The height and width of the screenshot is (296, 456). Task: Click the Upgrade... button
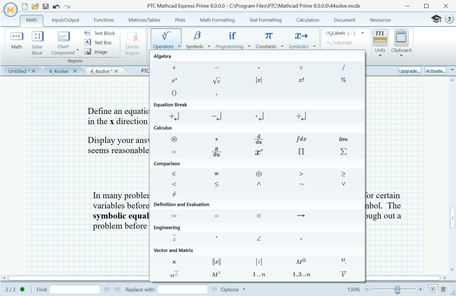409,71
